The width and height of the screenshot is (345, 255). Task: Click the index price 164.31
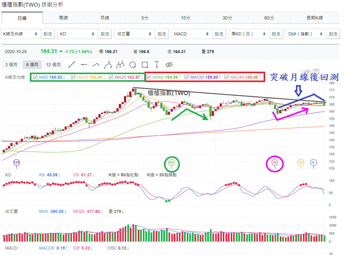coord(49,51)
